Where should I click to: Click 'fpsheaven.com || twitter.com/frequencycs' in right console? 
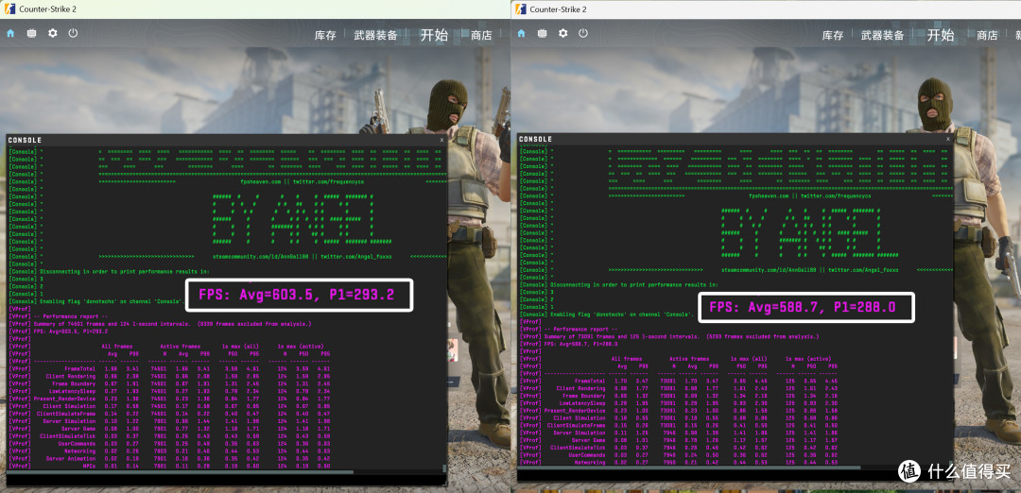(810, 195)
